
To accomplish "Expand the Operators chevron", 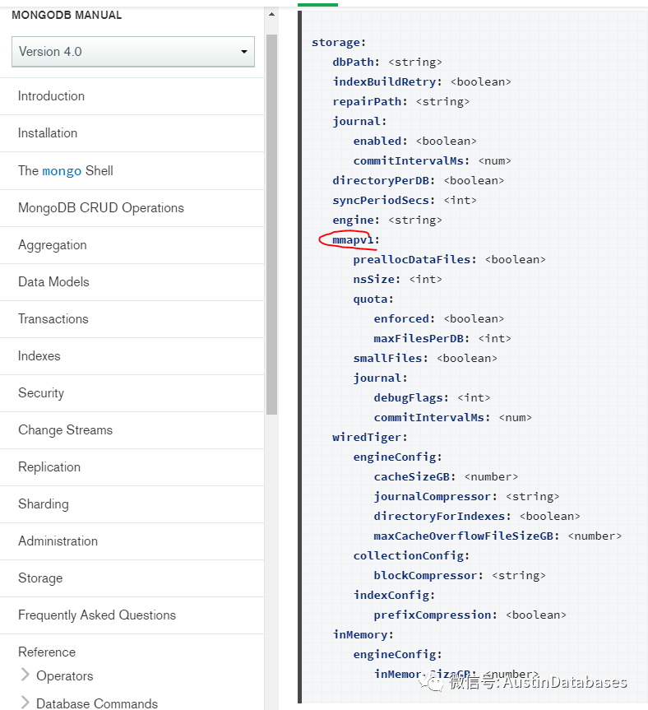I will click(x=25, y=675).
